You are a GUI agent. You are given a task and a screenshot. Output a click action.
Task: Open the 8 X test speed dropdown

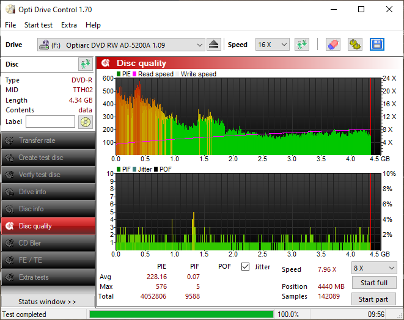pos(373,268)
